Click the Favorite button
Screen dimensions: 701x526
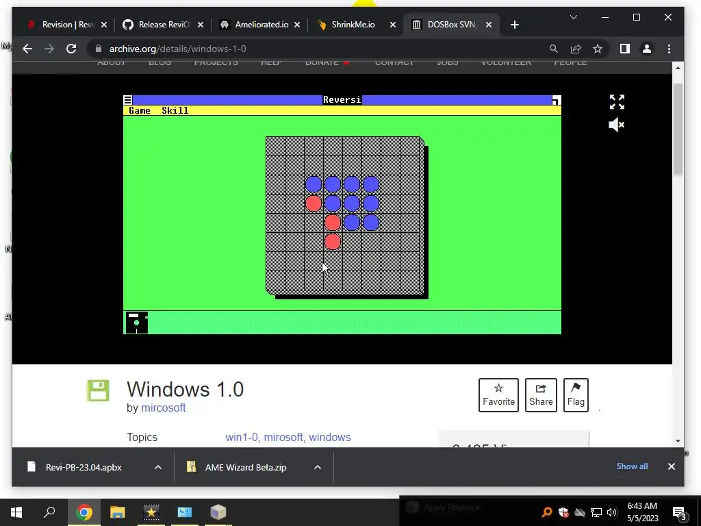(498, 395)
